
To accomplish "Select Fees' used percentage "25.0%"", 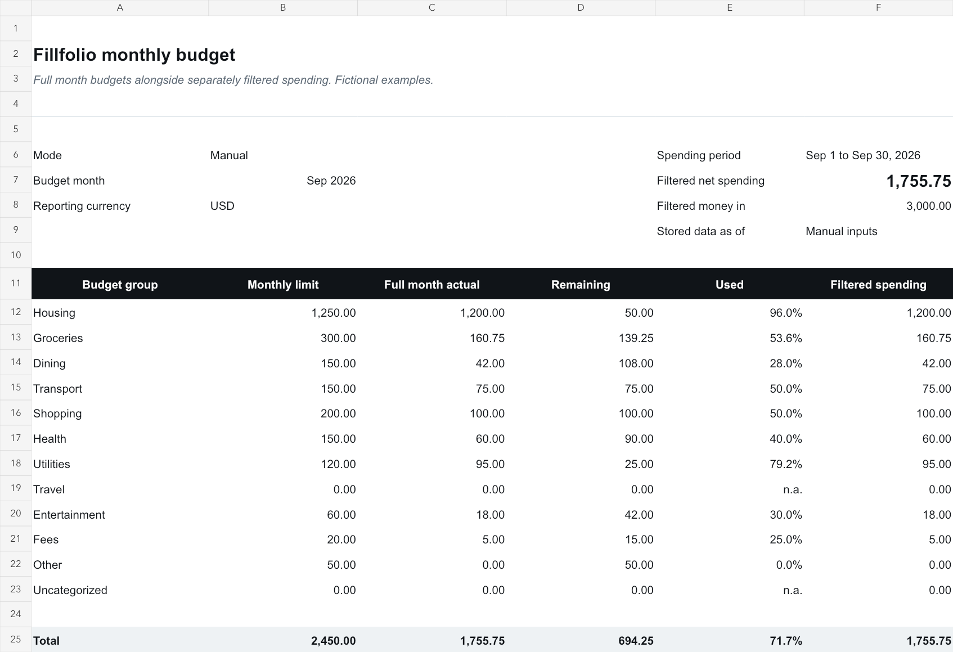I will [786, 539].
